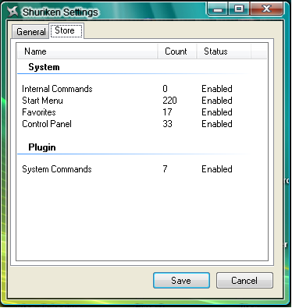Click the count value 17
Image resolution: width=292 pixels, height=308 pixels.
coord(167,112)
